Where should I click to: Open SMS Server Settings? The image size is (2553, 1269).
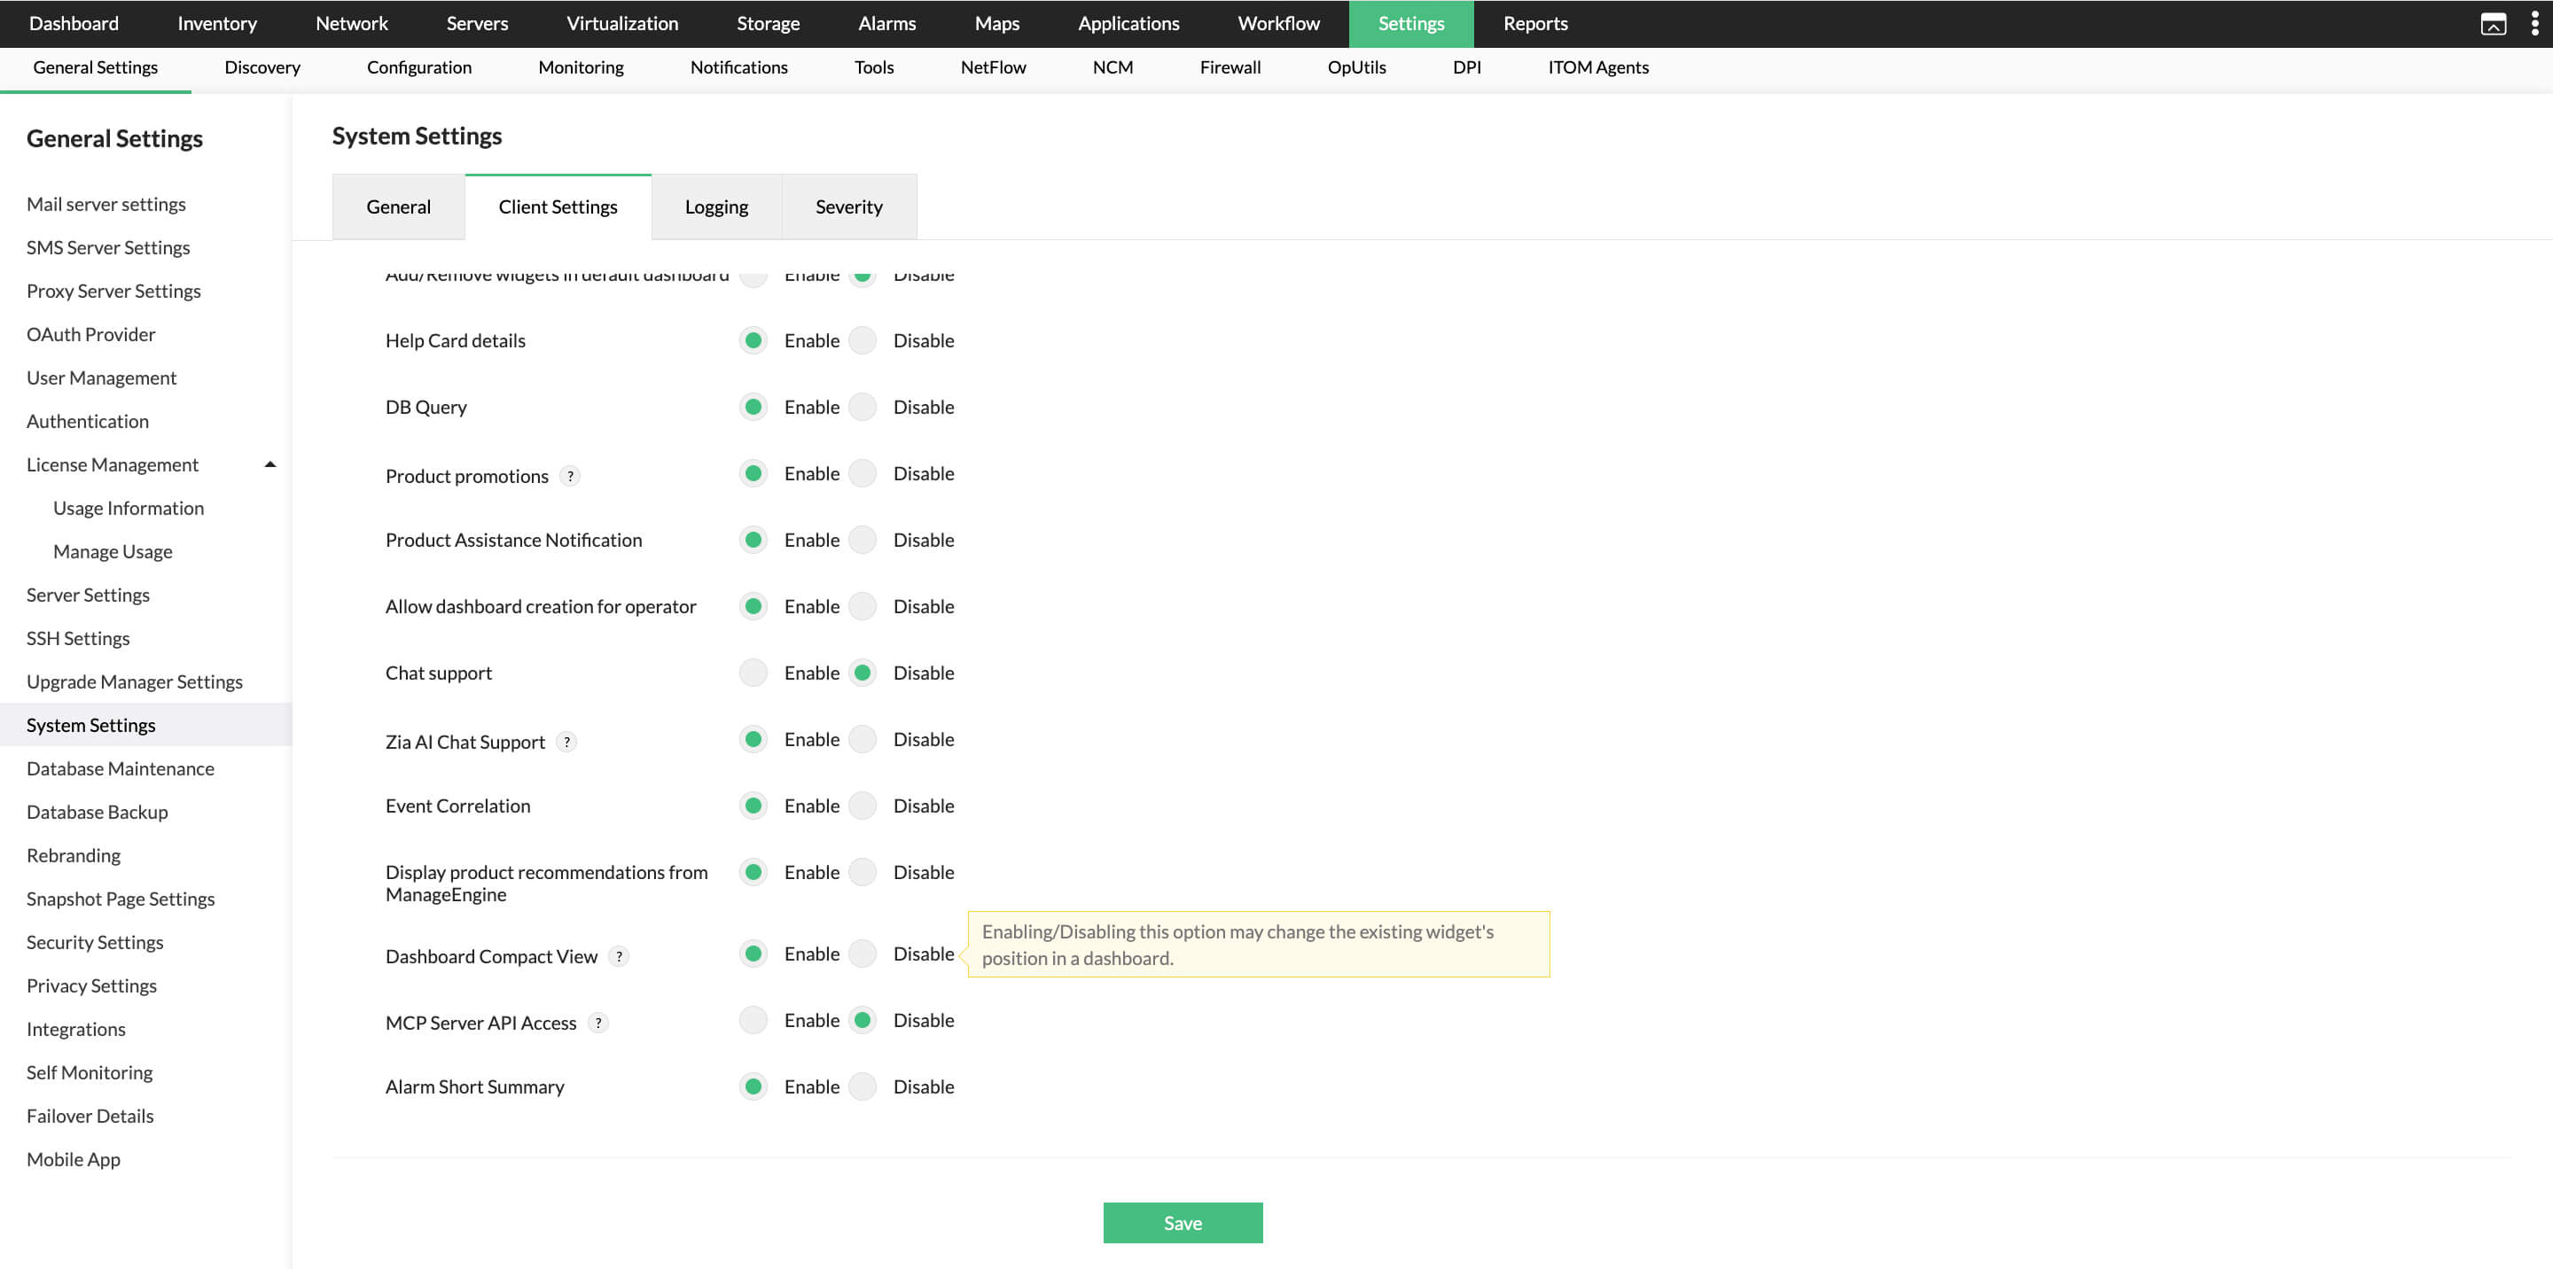click(108, 247)
